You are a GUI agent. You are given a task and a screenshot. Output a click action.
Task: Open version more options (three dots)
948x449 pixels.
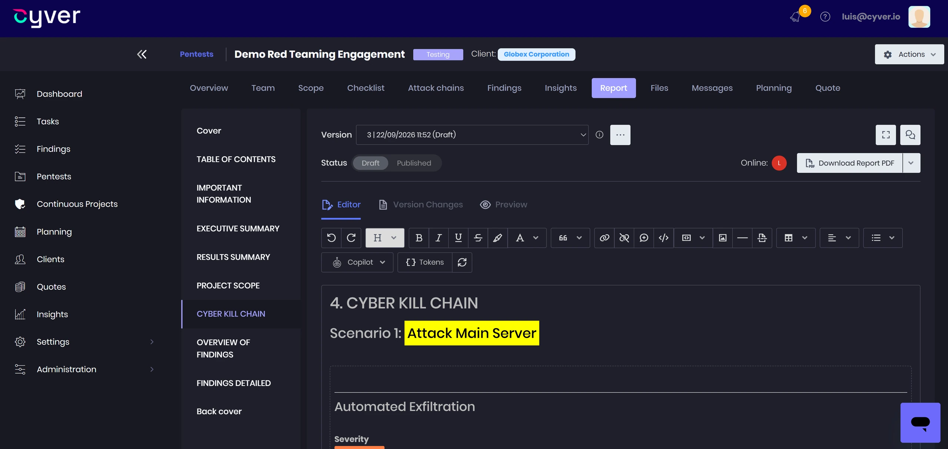[620, 135]
